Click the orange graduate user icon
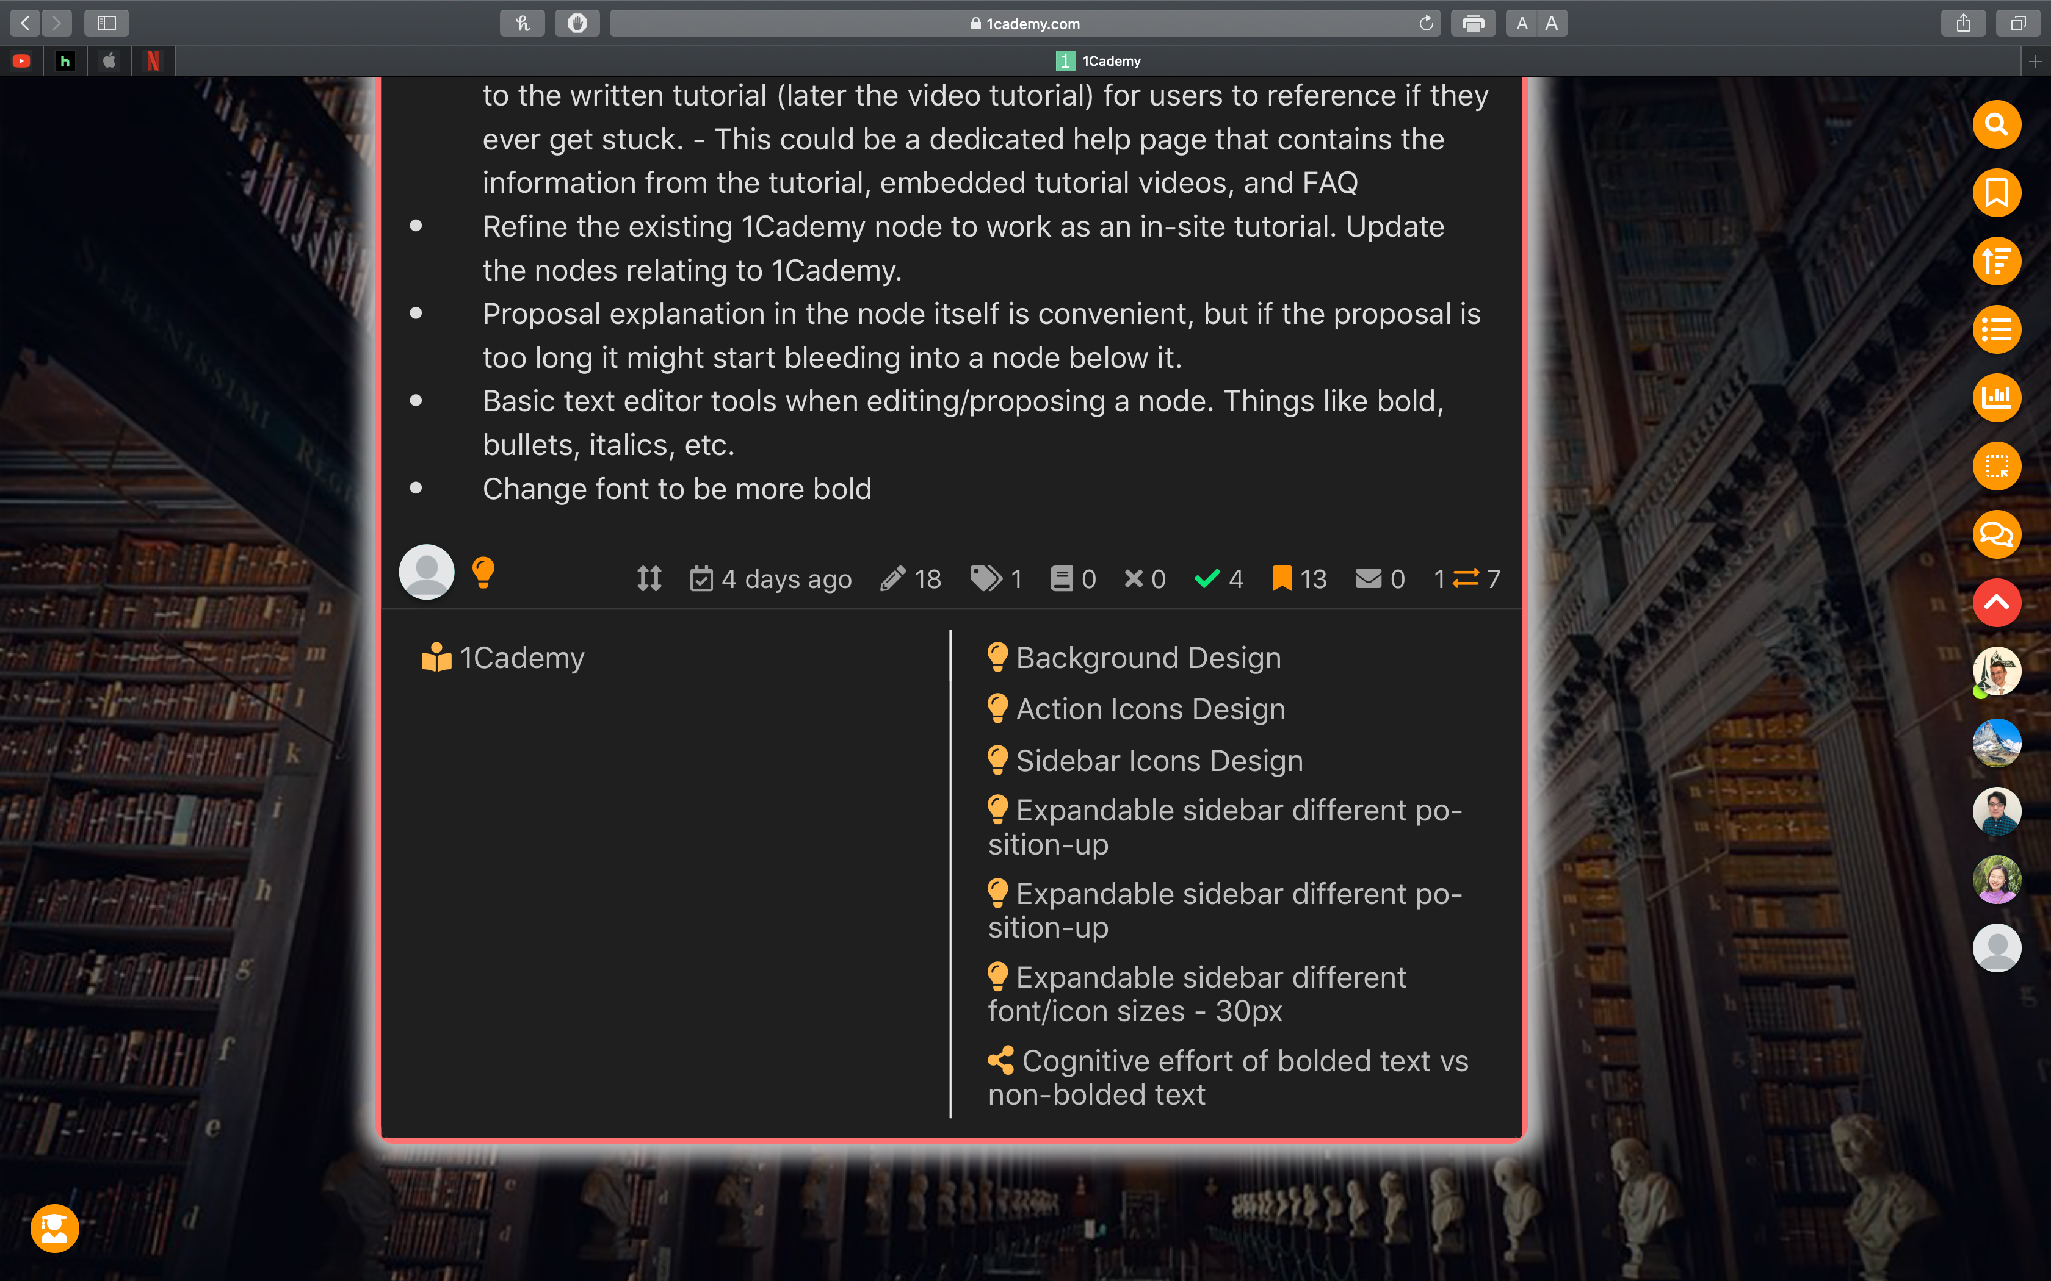 click(55, 1227)
